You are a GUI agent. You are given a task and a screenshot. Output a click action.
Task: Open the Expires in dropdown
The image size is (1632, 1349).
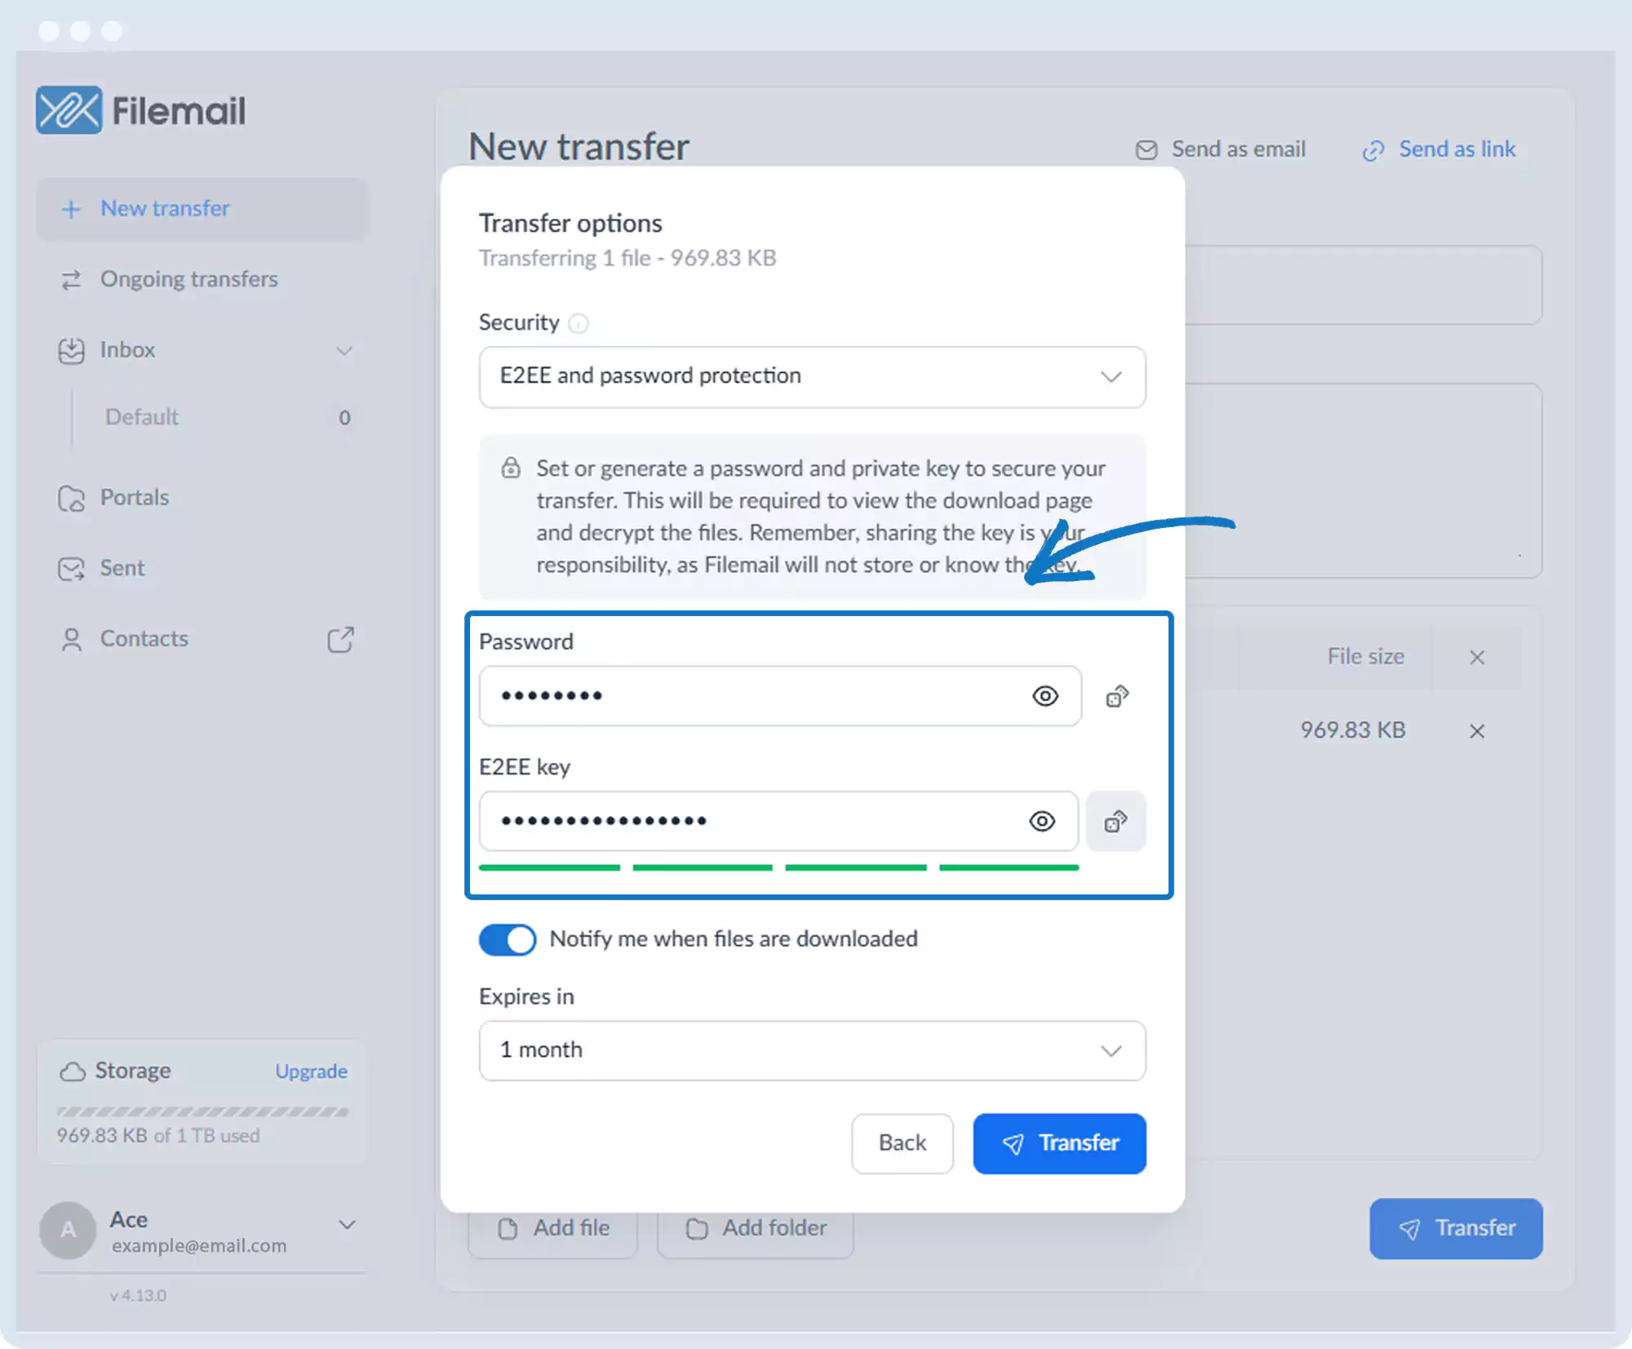(x=812, y=1050)
